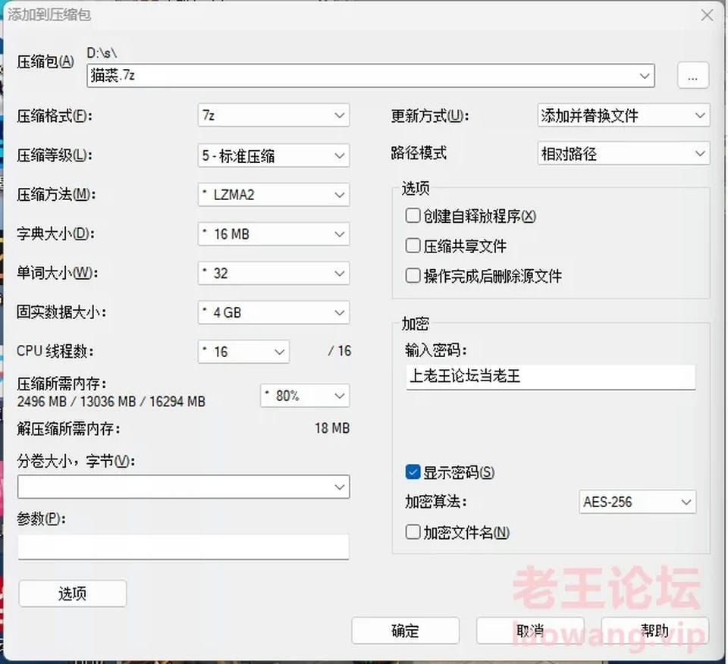The height and width of the screenshot is (664, 728).
Task: Click the browse '...' button next to archive name
Action: [692, 75]
